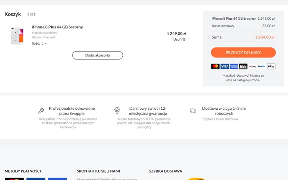Click iPhone 8 Plus line in order summary
This screenshot has height=180, width=288.
[243, 19]
